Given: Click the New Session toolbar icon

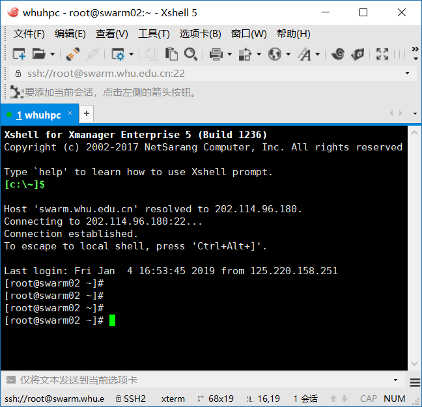Looking at the screenshot, I should [19, 54].
